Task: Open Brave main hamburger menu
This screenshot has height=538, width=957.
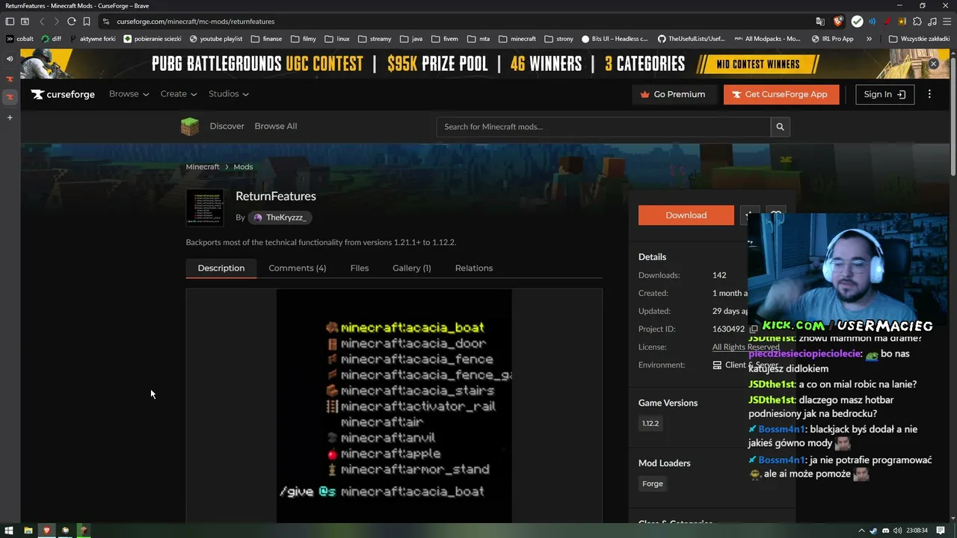Action: [947, 22]
